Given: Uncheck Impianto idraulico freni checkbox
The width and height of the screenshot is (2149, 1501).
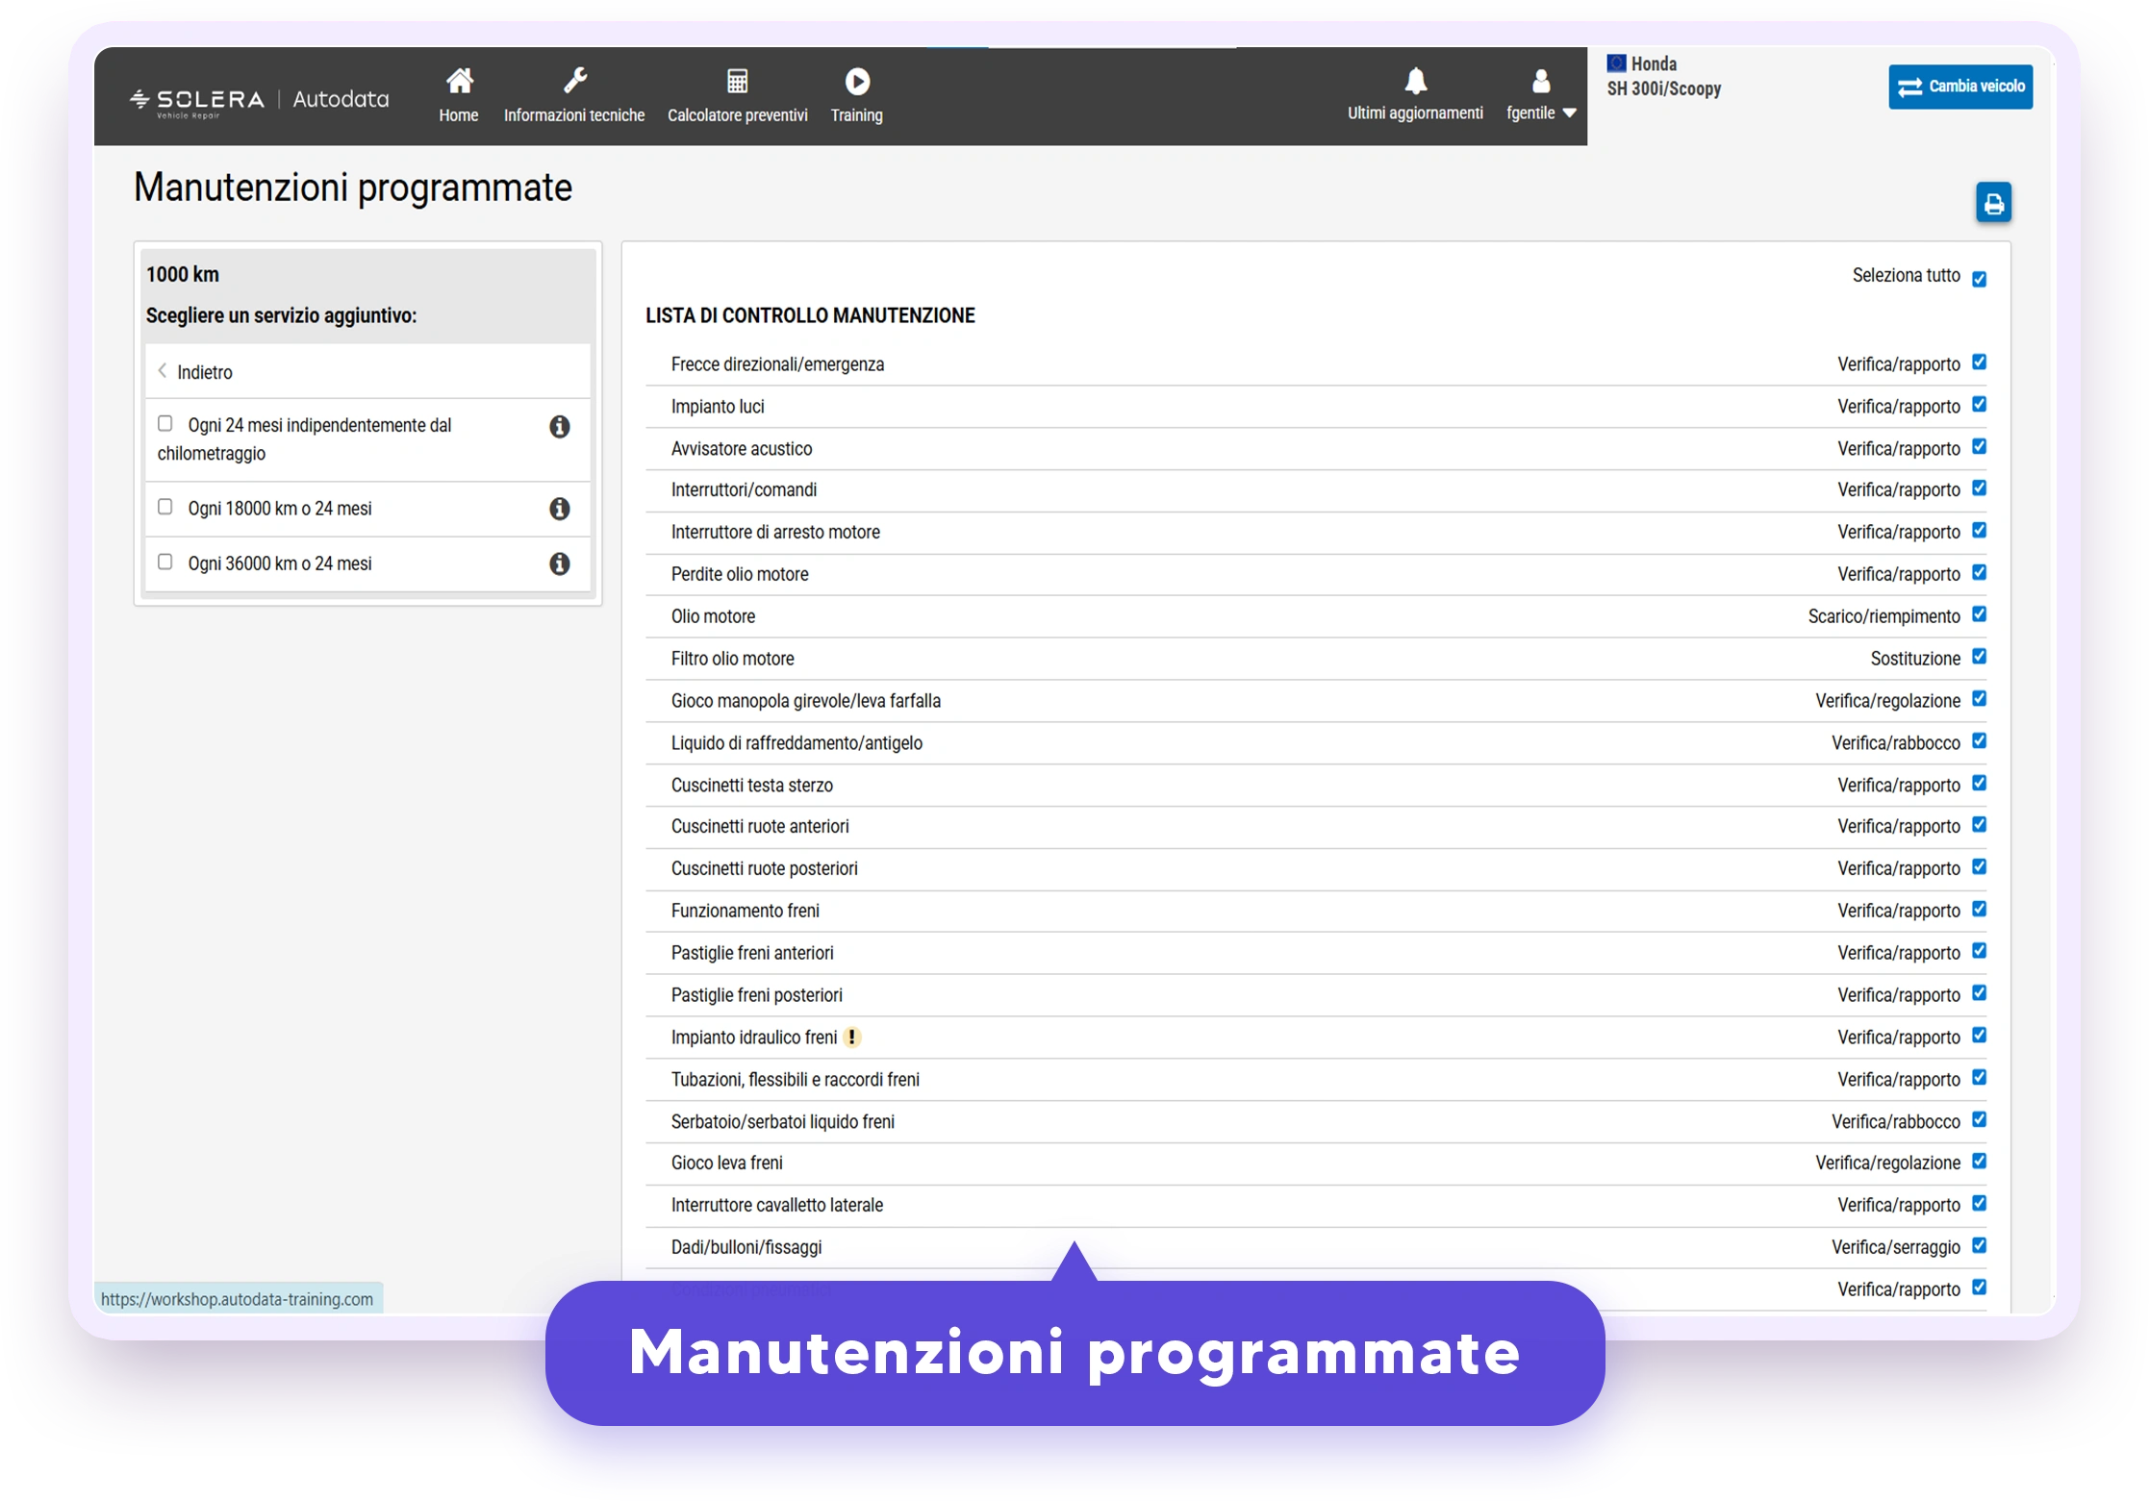Looking at the screenshot, I should (x=1980, y=1036).
